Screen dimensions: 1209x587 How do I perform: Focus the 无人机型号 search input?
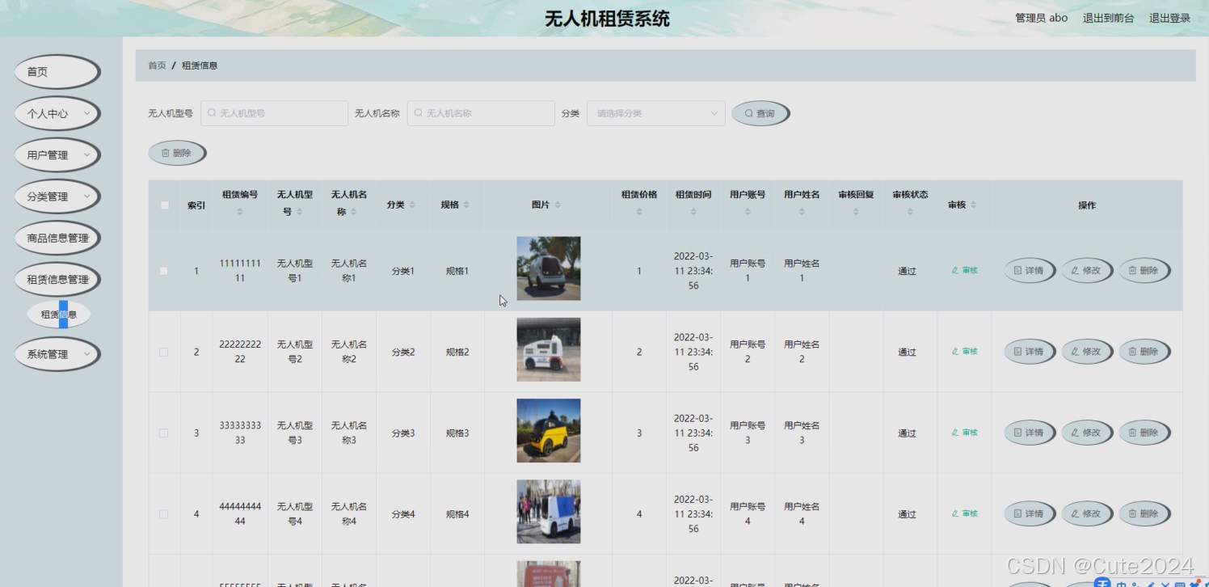point(274,113)
